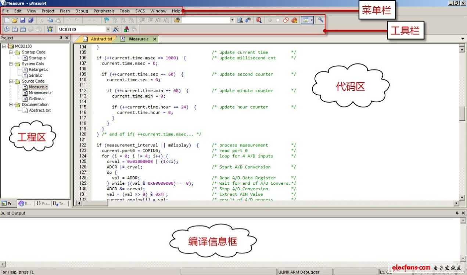
Task: Click the Kill All Breakpoints icon
Action: [294, 20]
